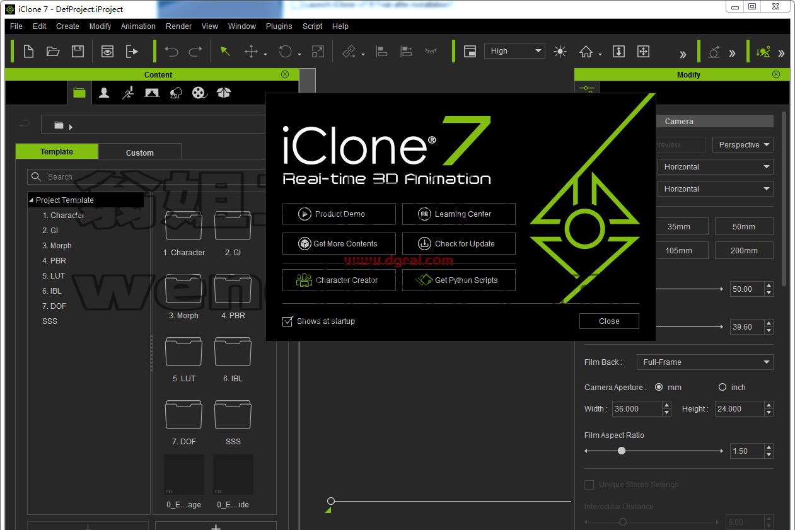Click Get More Contents button
Viewport: 795px width, 530px height.
[339, 244]
